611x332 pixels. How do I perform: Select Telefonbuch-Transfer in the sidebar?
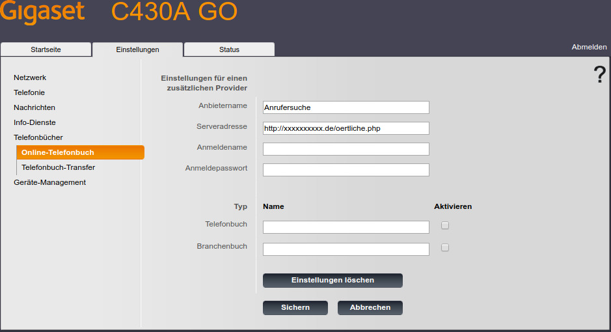(x=58, y=167)
